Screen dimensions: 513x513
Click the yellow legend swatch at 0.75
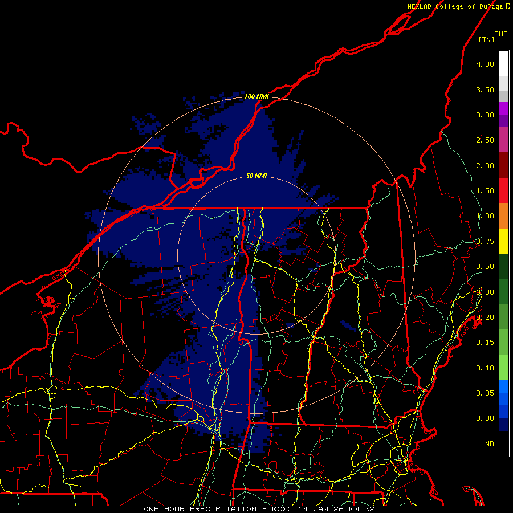coord(503,241)
